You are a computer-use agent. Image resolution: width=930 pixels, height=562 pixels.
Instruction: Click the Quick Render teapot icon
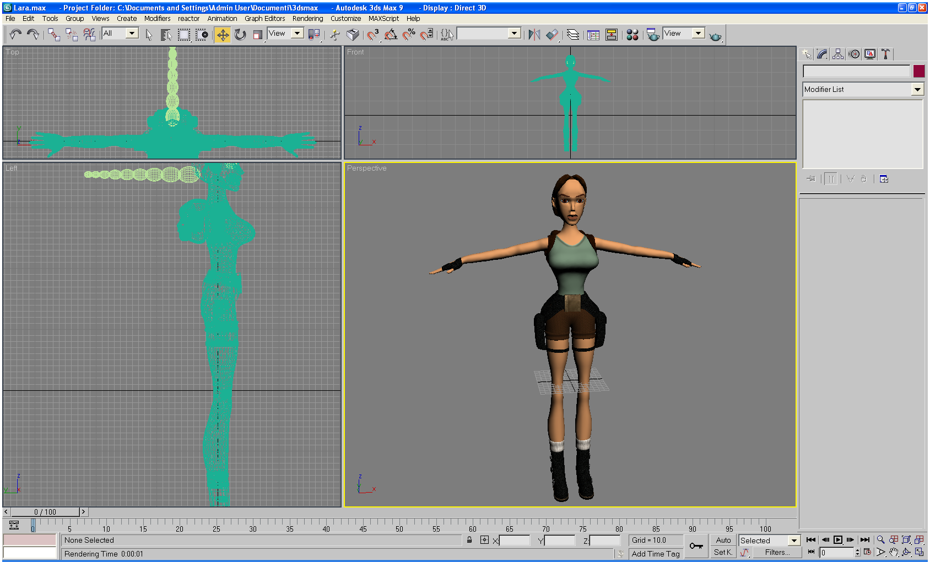pos(715,36)
